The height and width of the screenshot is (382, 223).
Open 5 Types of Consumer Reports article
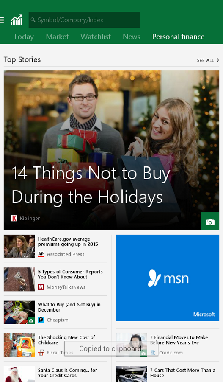[70, 274]
